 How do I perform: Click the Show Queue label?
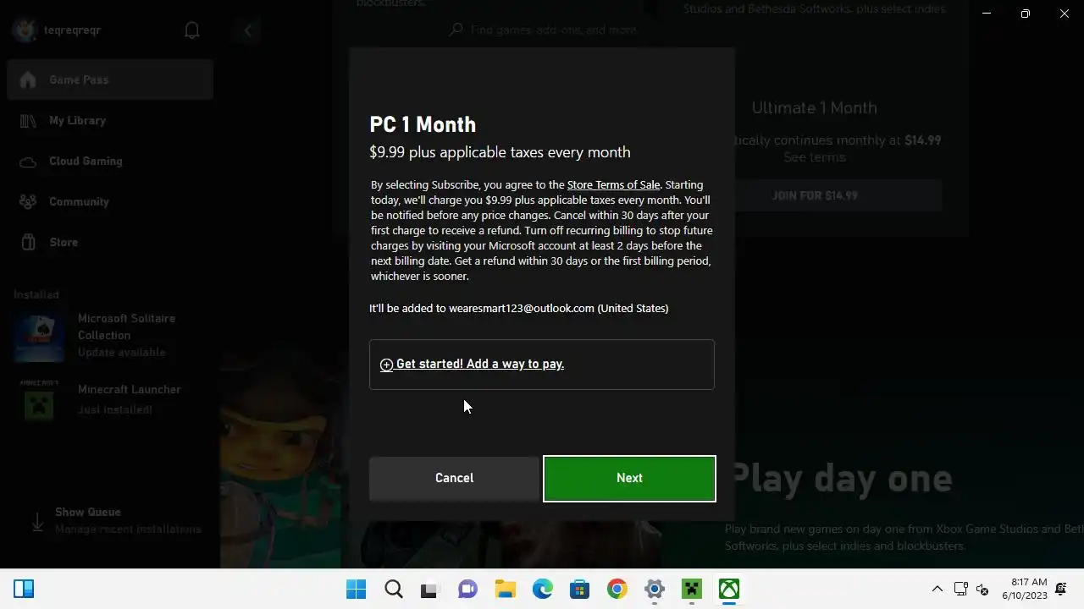(x=88, y=512)
